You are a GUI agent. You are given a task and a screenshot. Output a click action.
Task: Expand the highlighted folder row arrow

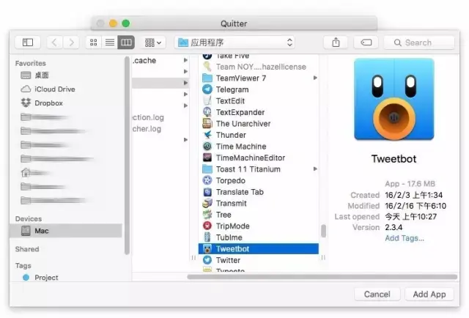coord(185,83)
